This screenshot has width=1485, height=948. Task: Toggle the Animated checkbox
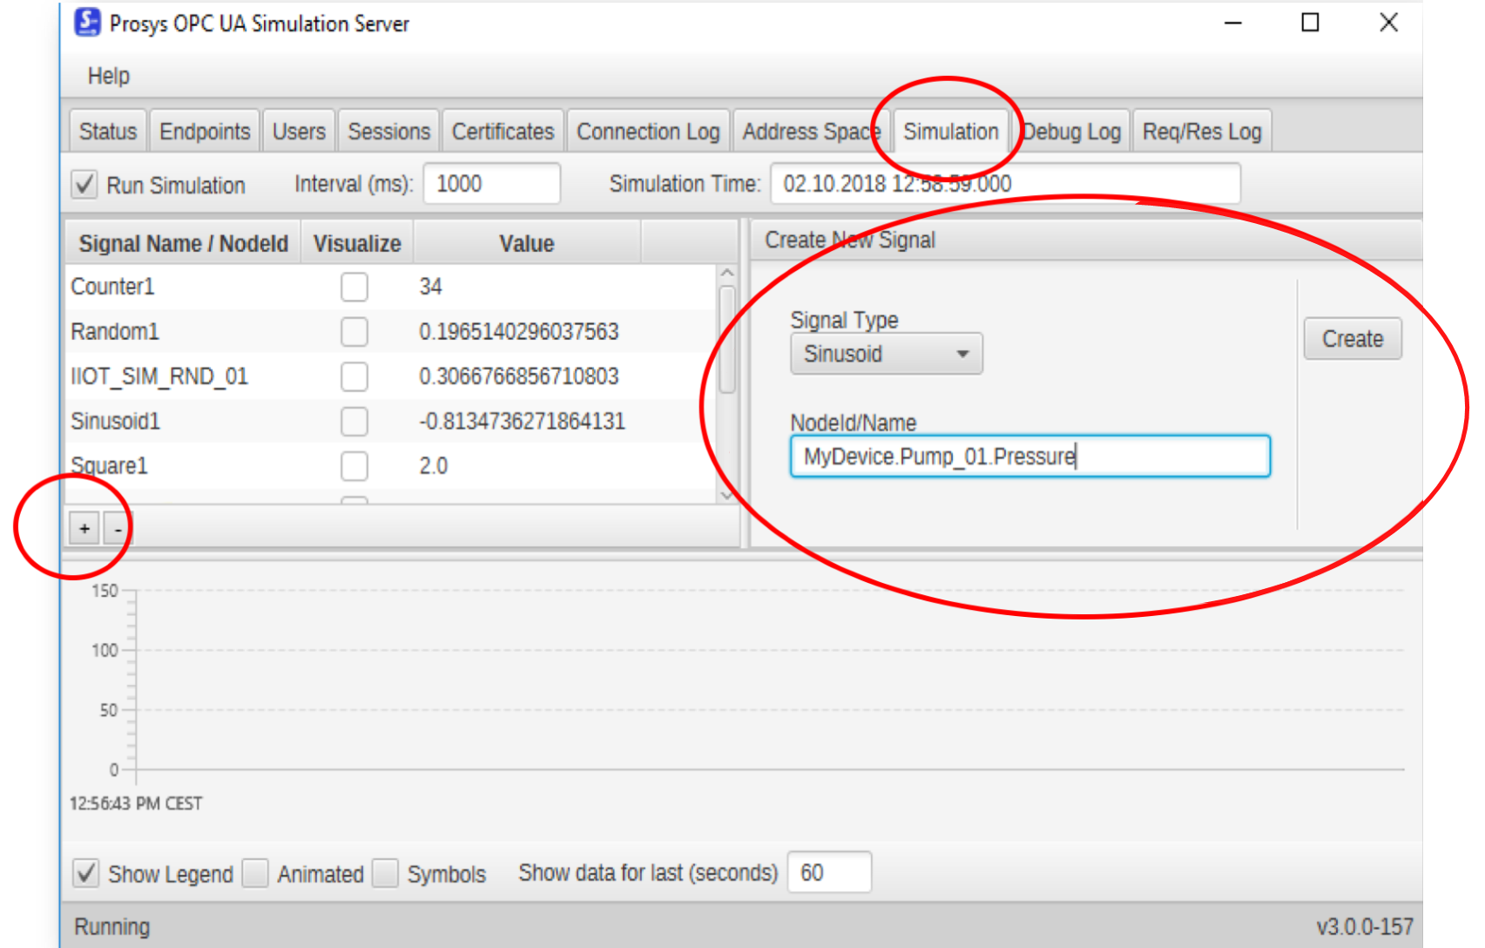(256, 873)
